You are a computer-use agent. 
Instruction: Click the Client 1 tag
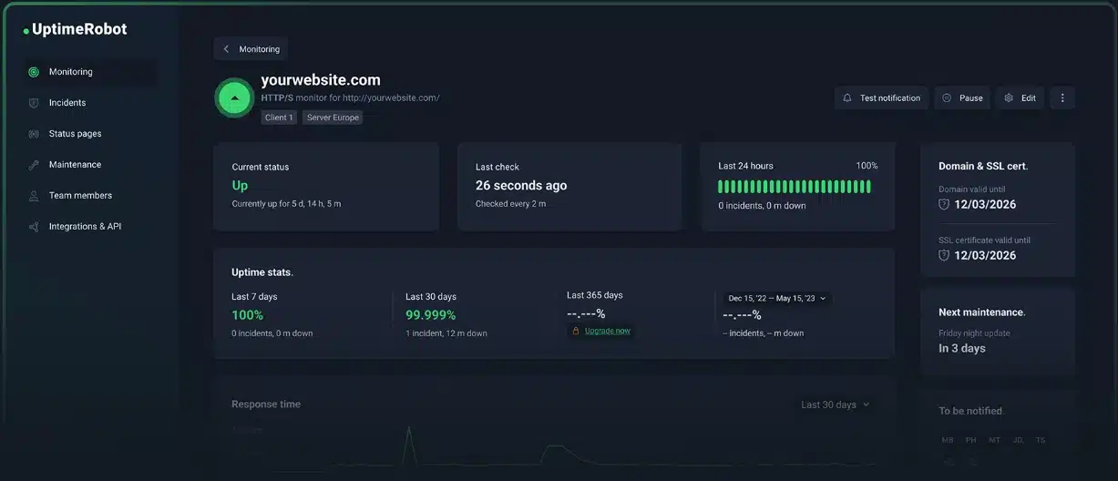(279, 118)
